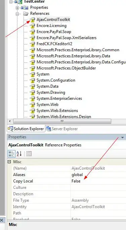The width and height of the screenshot is (126, 230).
Task: Click the Microsoft.Practices.ObjectBuilder reference icon
Action: (32, 68)
